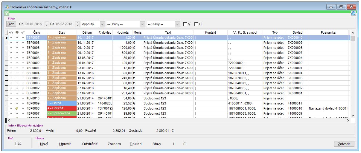Click the Hodnota column header

coord(123,32)
